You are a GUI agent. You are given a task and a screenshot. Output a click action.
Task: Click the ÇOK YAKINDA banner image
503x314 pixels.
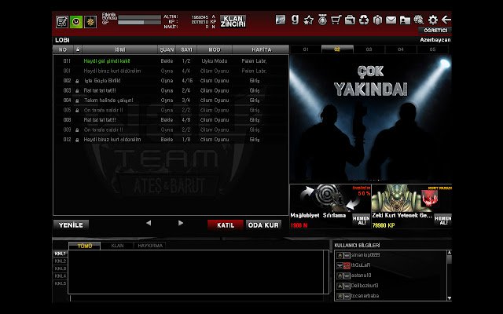click(370, 119)
